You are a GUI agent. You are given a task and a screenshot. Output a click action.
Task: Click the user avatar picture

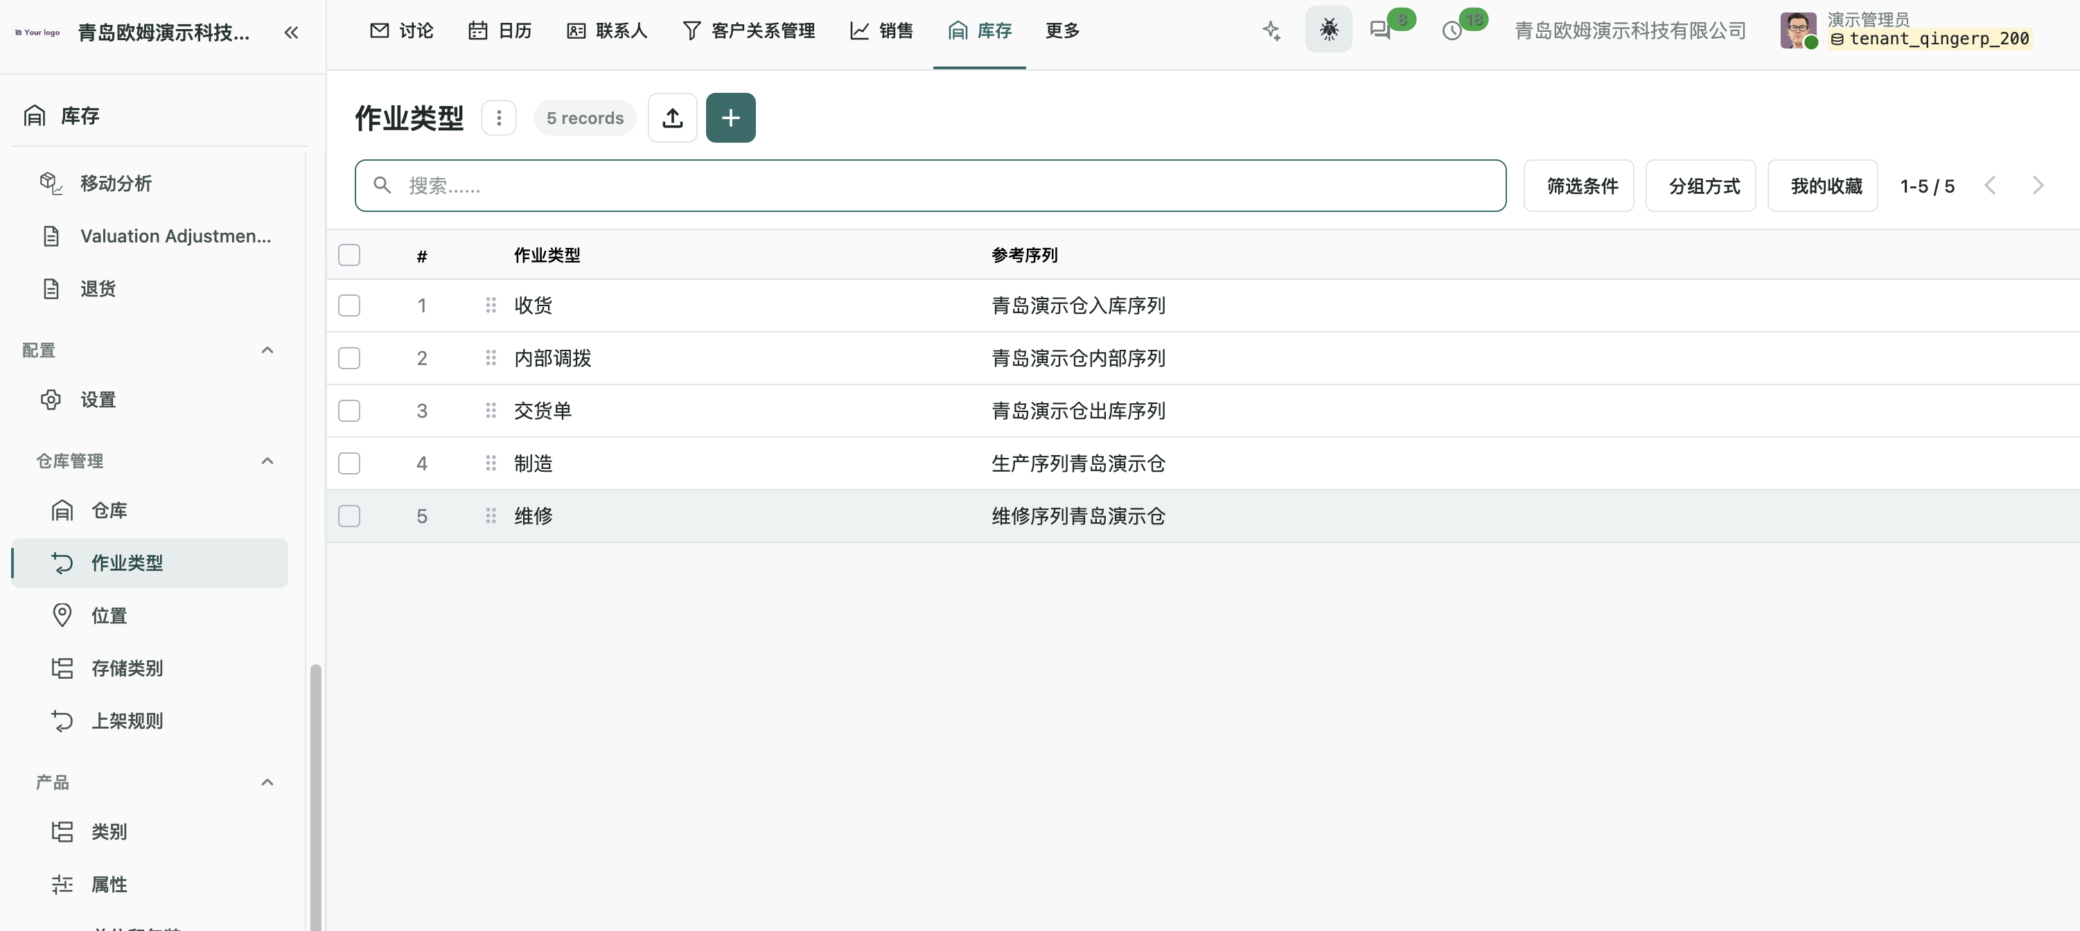point(1798,30)
